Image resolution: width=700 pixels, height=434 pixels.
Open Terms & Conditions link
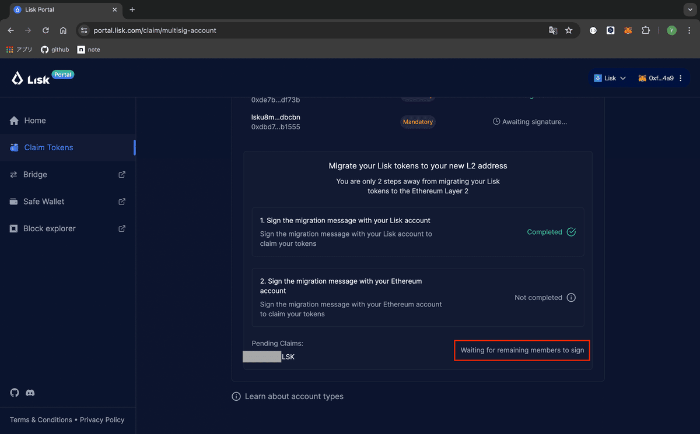tap(41, 420)
